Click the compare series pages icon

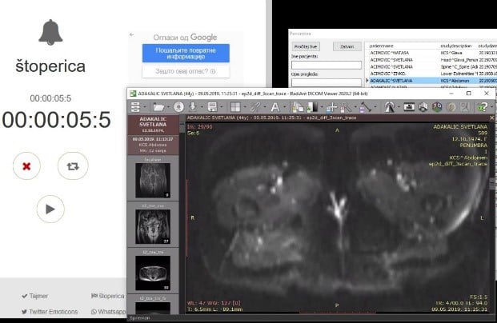[x=297, y=107]
